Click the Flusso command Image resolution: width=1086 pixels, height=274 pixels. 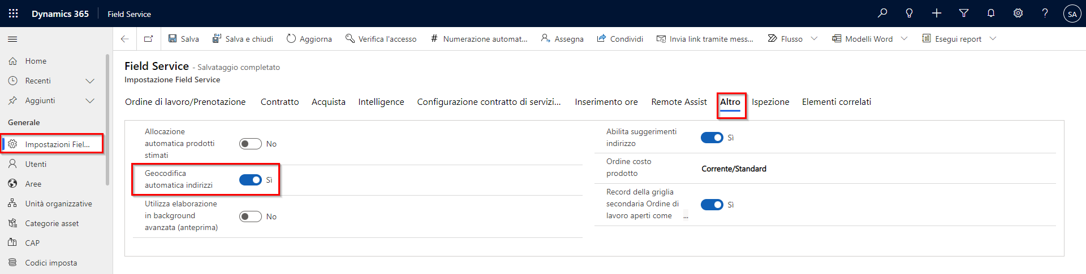coord(785,39)
